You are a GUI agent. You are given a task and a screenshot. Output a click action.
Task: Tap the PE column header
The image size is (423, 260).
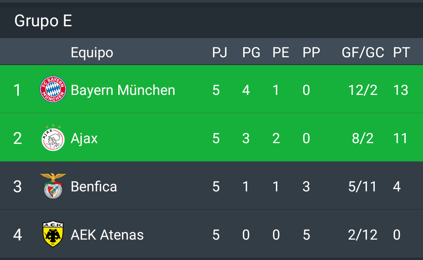[x=280, y=53]
